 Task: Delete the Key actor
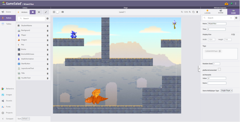[47, 45]
